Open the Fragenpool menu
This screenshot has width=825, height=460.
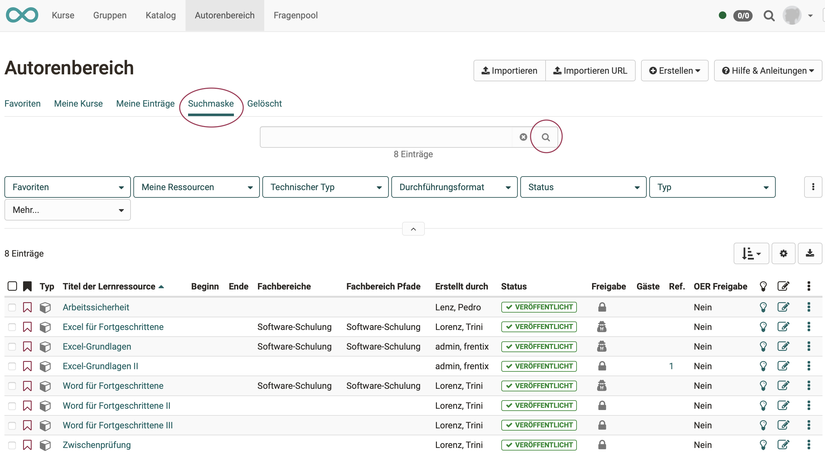[296, 16]
